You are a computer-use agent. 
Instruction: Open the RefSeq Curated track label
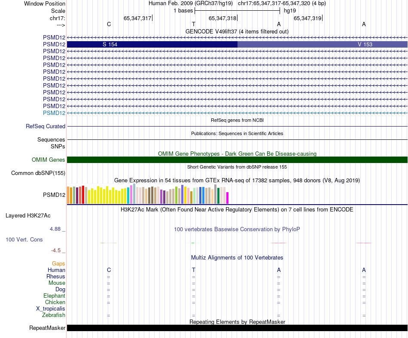(x=46, y=126)
